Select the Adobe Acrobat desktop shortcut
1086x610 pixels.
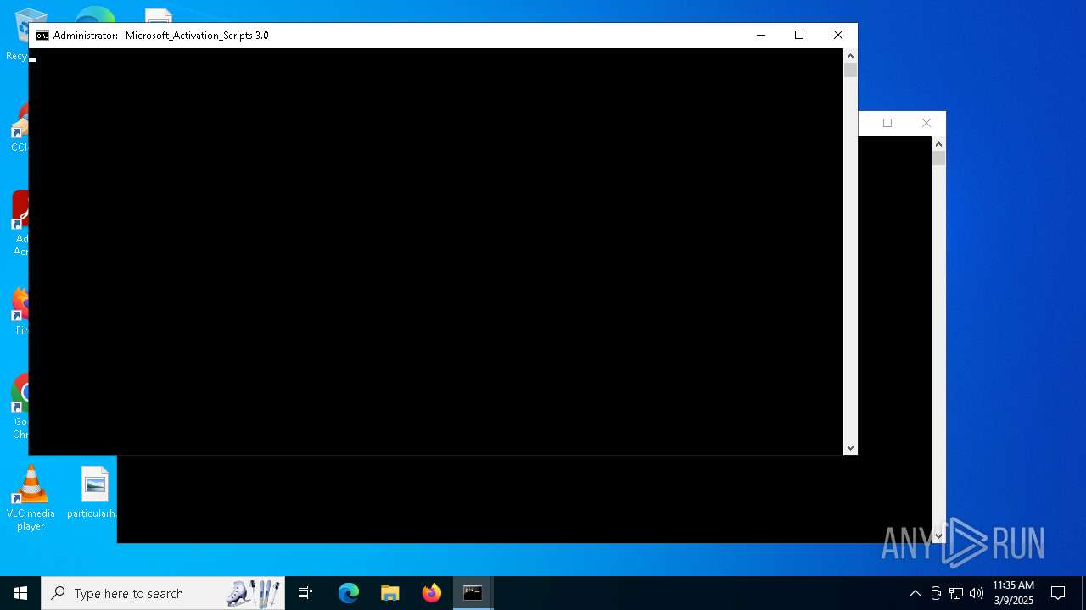pyautogui.click(x=19, y=224)
